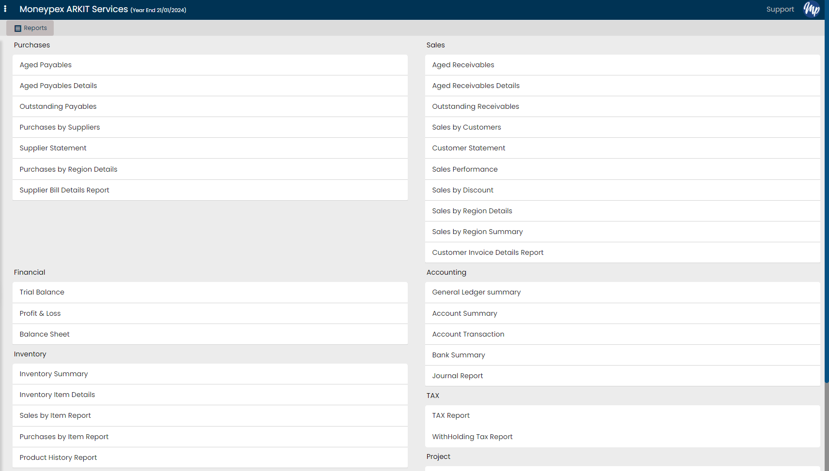Screen dimensions: 829x471
Task: Click the Reports list icon
Action: (x=17, y=28)
